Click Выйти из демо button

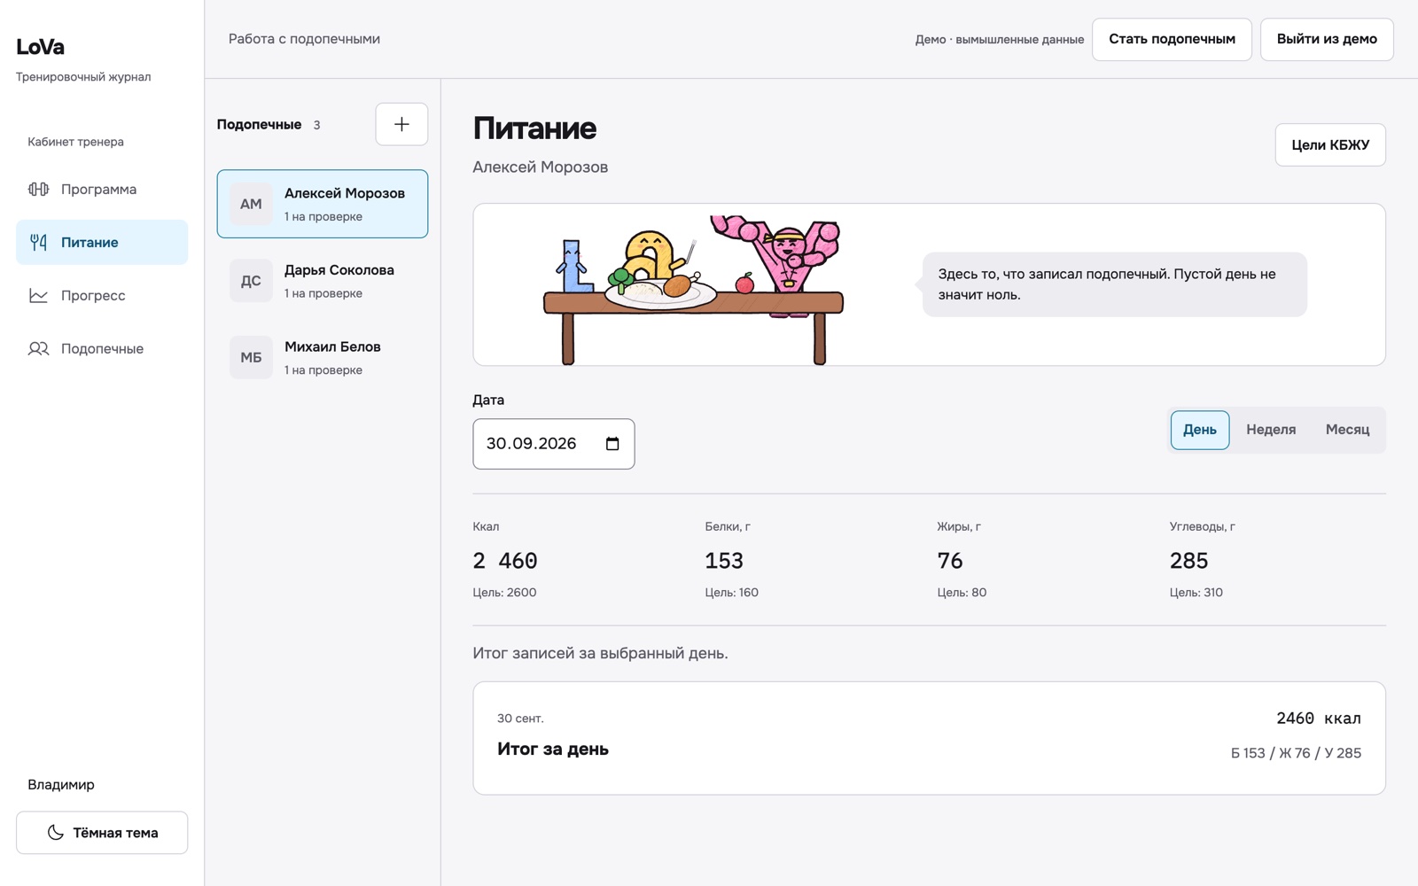pos(1327,39)
